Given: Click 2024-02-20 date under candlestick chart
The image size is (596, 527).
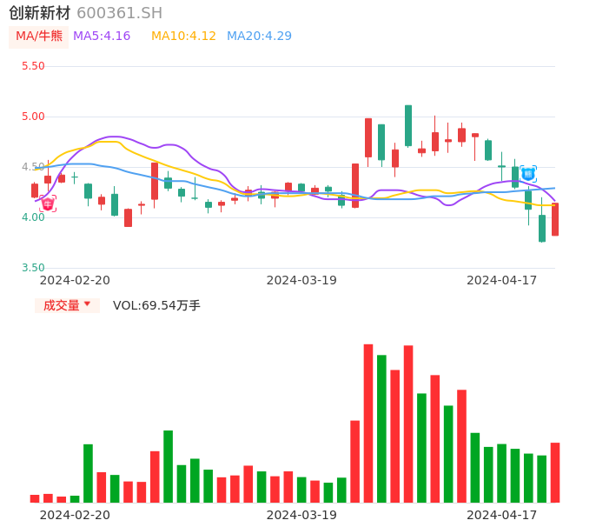Looking at the screenshot, I should tap(75, 280).
